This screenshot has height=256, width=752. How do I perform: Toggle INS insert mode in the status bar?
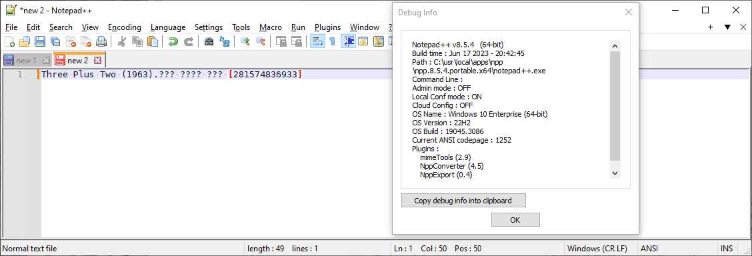(x=727, y=249)
